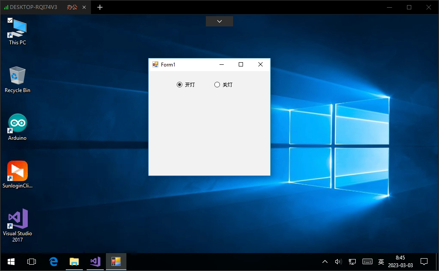This screenshot has width=439, height=271.
Task: Expand the remote session dropdown toolbar
Action: [219, 21]
